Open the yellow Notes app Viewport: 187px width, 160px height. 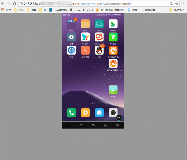(x=85, y=24)
